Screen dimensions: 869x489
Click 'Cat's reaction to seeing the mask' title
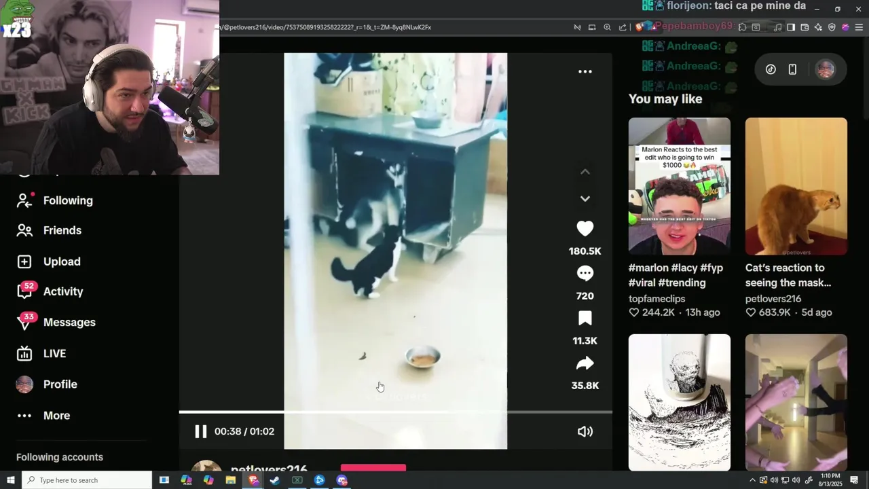[788, 275]
